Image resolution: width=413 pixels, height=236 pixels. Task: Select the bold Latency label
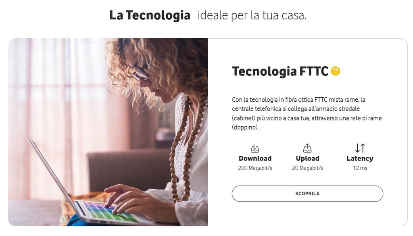pyautogui.click(x=360, y=158)
